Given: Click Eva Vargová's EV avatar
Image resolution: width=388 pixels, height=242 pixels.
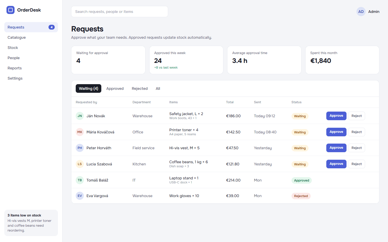Looking at the screenshot, I should 80,196.
